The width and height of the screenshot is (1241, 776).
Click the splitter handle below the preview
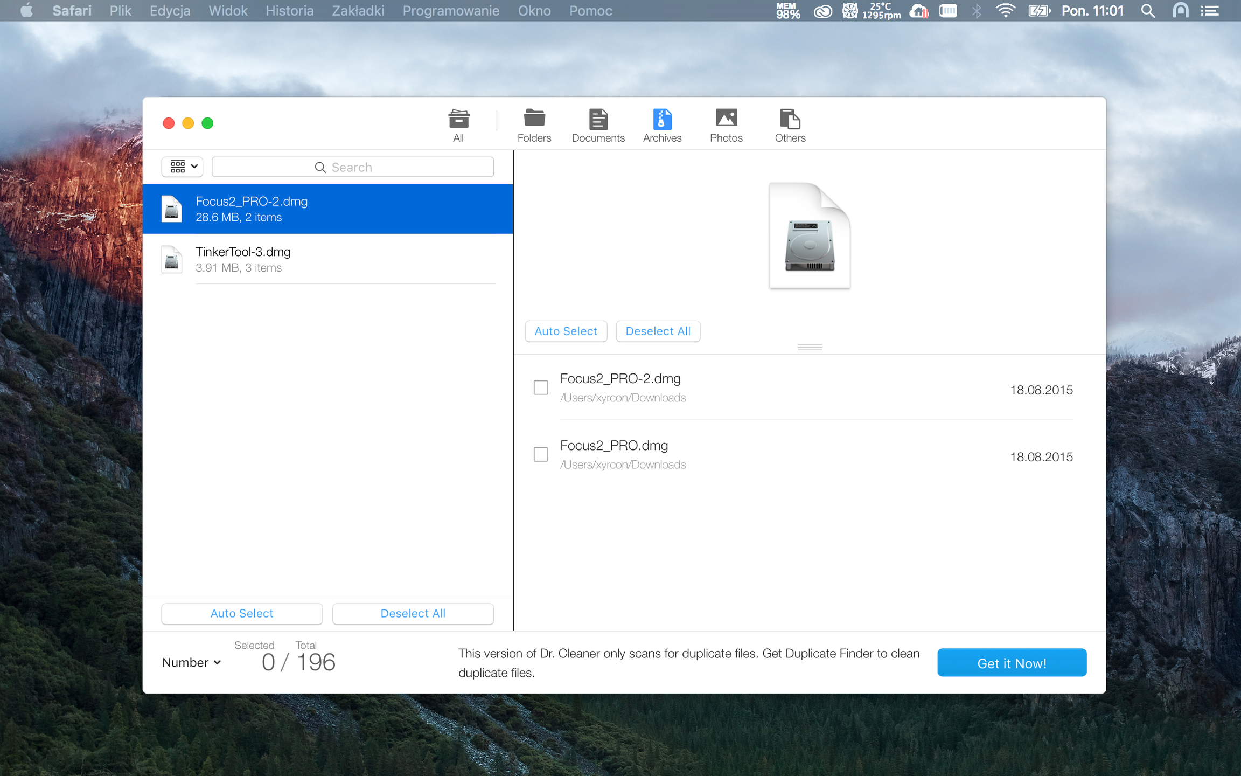pos(810,348)
